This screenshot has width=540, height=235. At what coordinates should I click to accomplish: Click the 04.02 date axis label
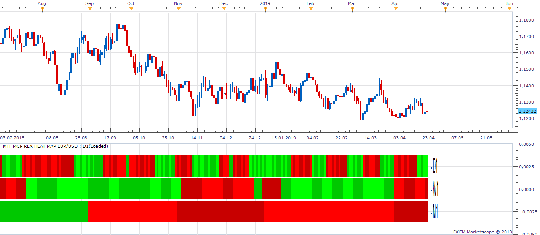[313, 138]
